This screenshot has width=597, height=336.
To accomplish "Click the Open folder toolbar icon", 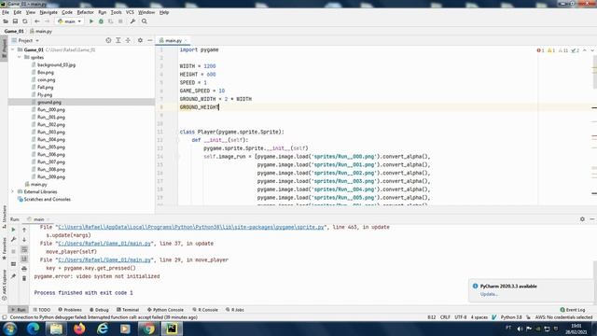I will coord(6,21).
